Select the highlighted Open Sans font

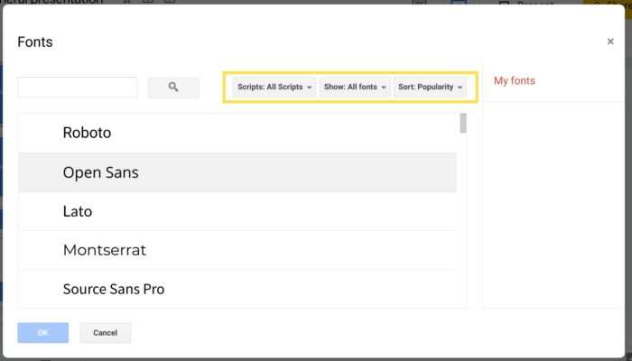coord(237,172)
